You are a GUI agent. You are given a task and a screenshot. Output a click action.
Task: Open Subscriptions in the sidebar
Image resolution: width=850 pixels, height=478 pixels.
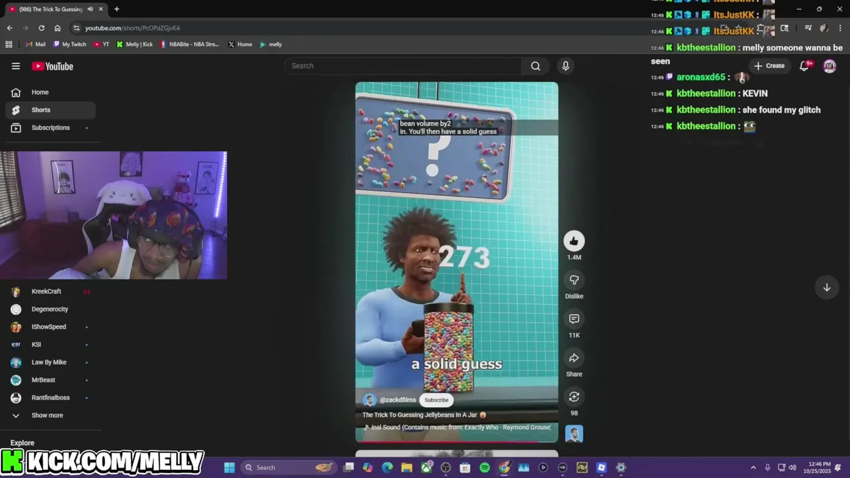(x=50, y=127)
